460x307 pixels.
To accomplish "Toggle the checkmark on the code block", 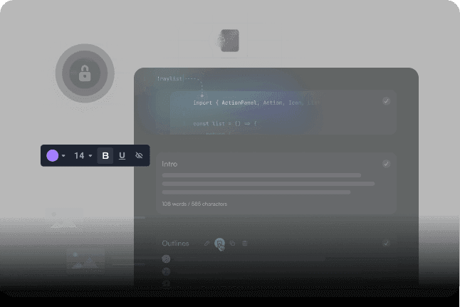I will (386, 101).
